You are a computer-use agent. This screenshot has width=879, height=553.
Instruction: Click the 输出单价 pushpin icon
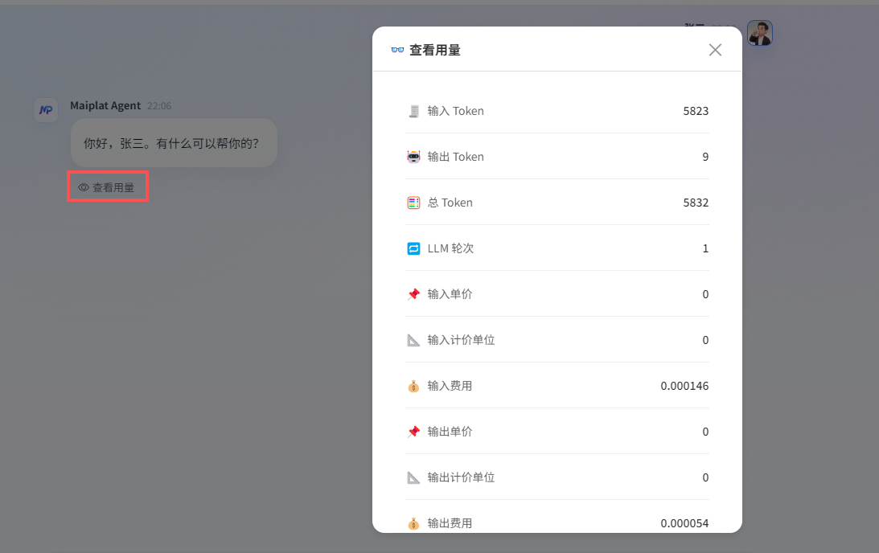[x=413, y=432]
